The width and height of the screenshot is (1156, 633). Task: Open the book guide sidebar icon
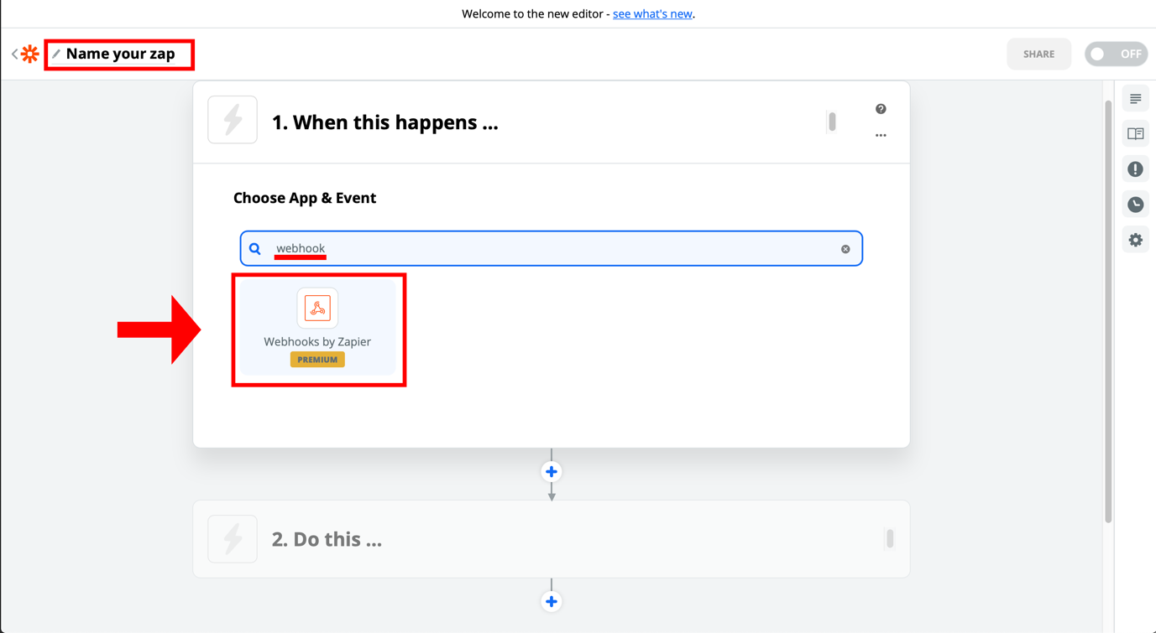[1136, 134]
